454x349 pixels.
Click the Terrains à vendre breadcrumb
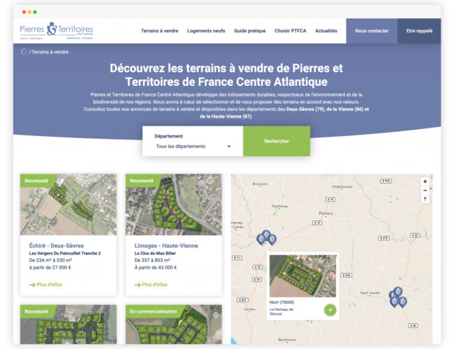click(50, 52)
